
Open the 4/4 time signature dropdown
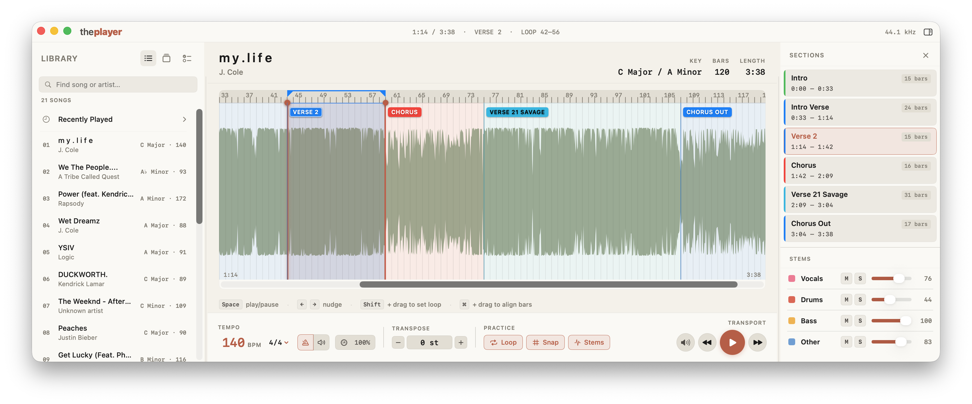278,342
